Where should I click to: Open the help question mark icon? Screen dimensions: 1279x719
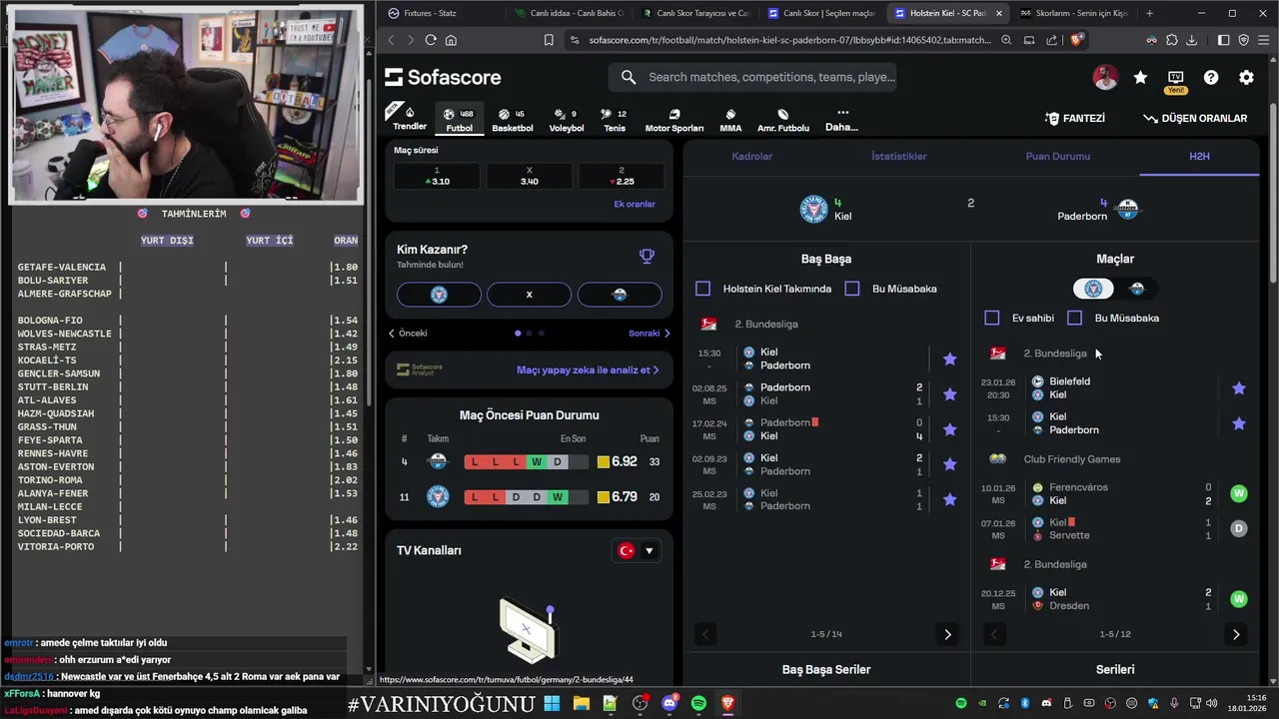pyautogui.click(x=1211, y=77)
